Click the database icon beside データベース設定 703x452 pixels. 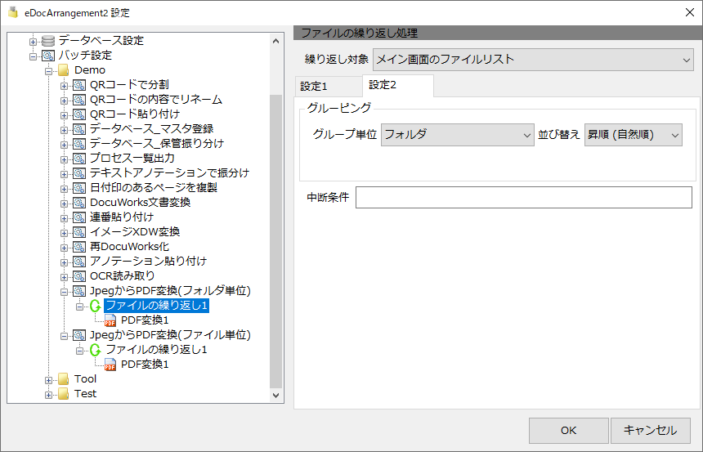[48, 41]
